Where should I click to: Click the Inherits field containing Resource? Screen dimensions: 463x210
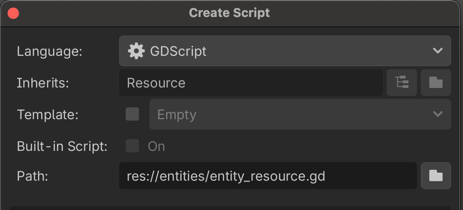pyautogui.click(x=250, y=83)
